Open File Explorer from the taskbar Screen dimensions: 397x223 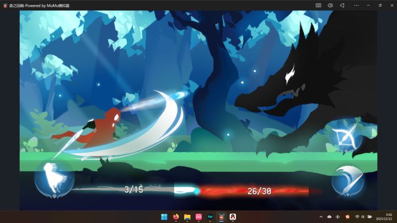[187, 217]
